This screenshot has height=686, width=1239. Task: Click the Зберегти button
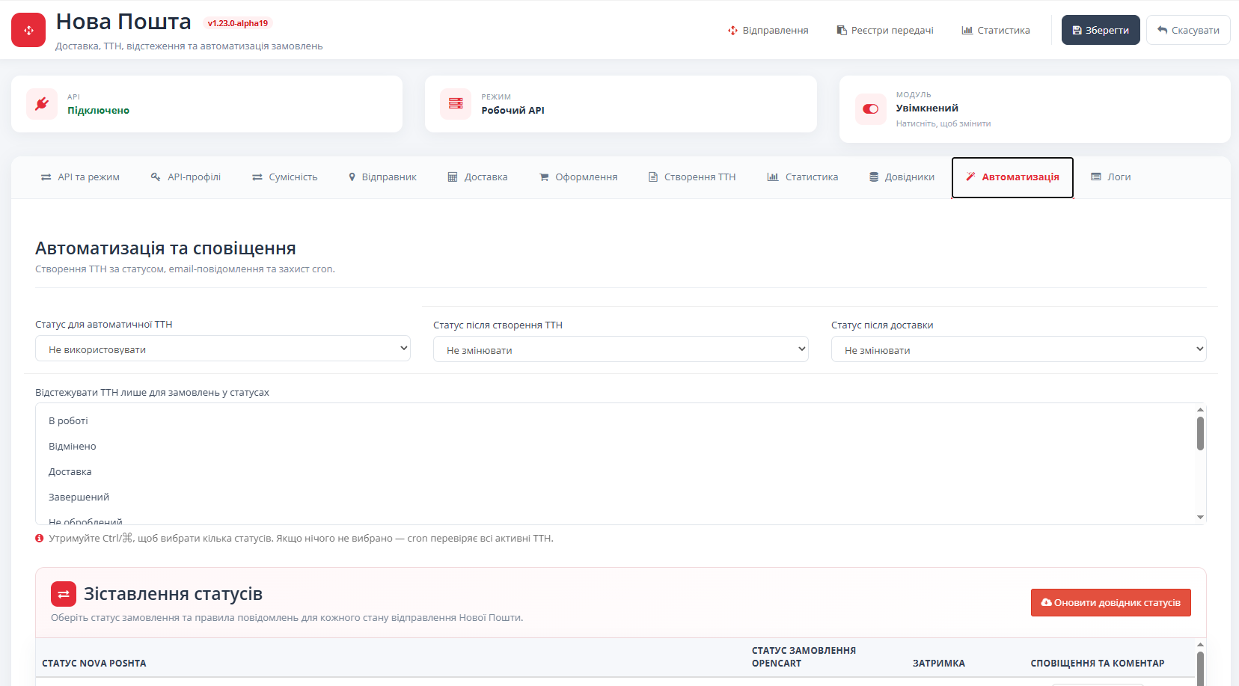click(1101, 30)
